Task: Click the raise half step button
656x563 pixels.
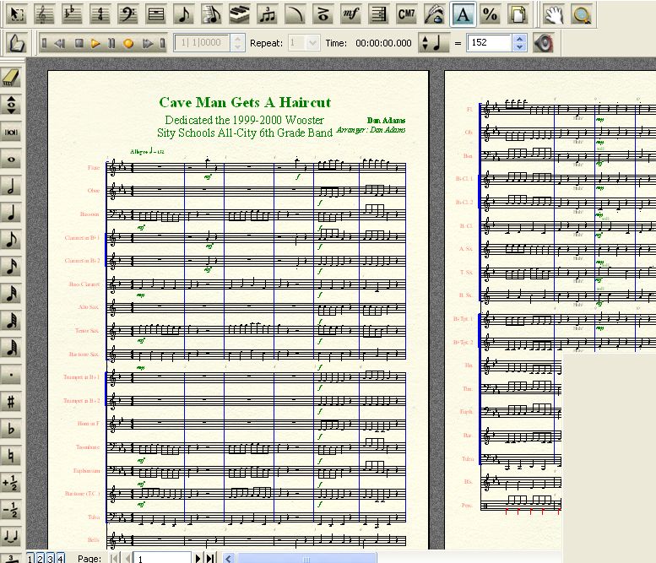Action: [x=11, y=483]
